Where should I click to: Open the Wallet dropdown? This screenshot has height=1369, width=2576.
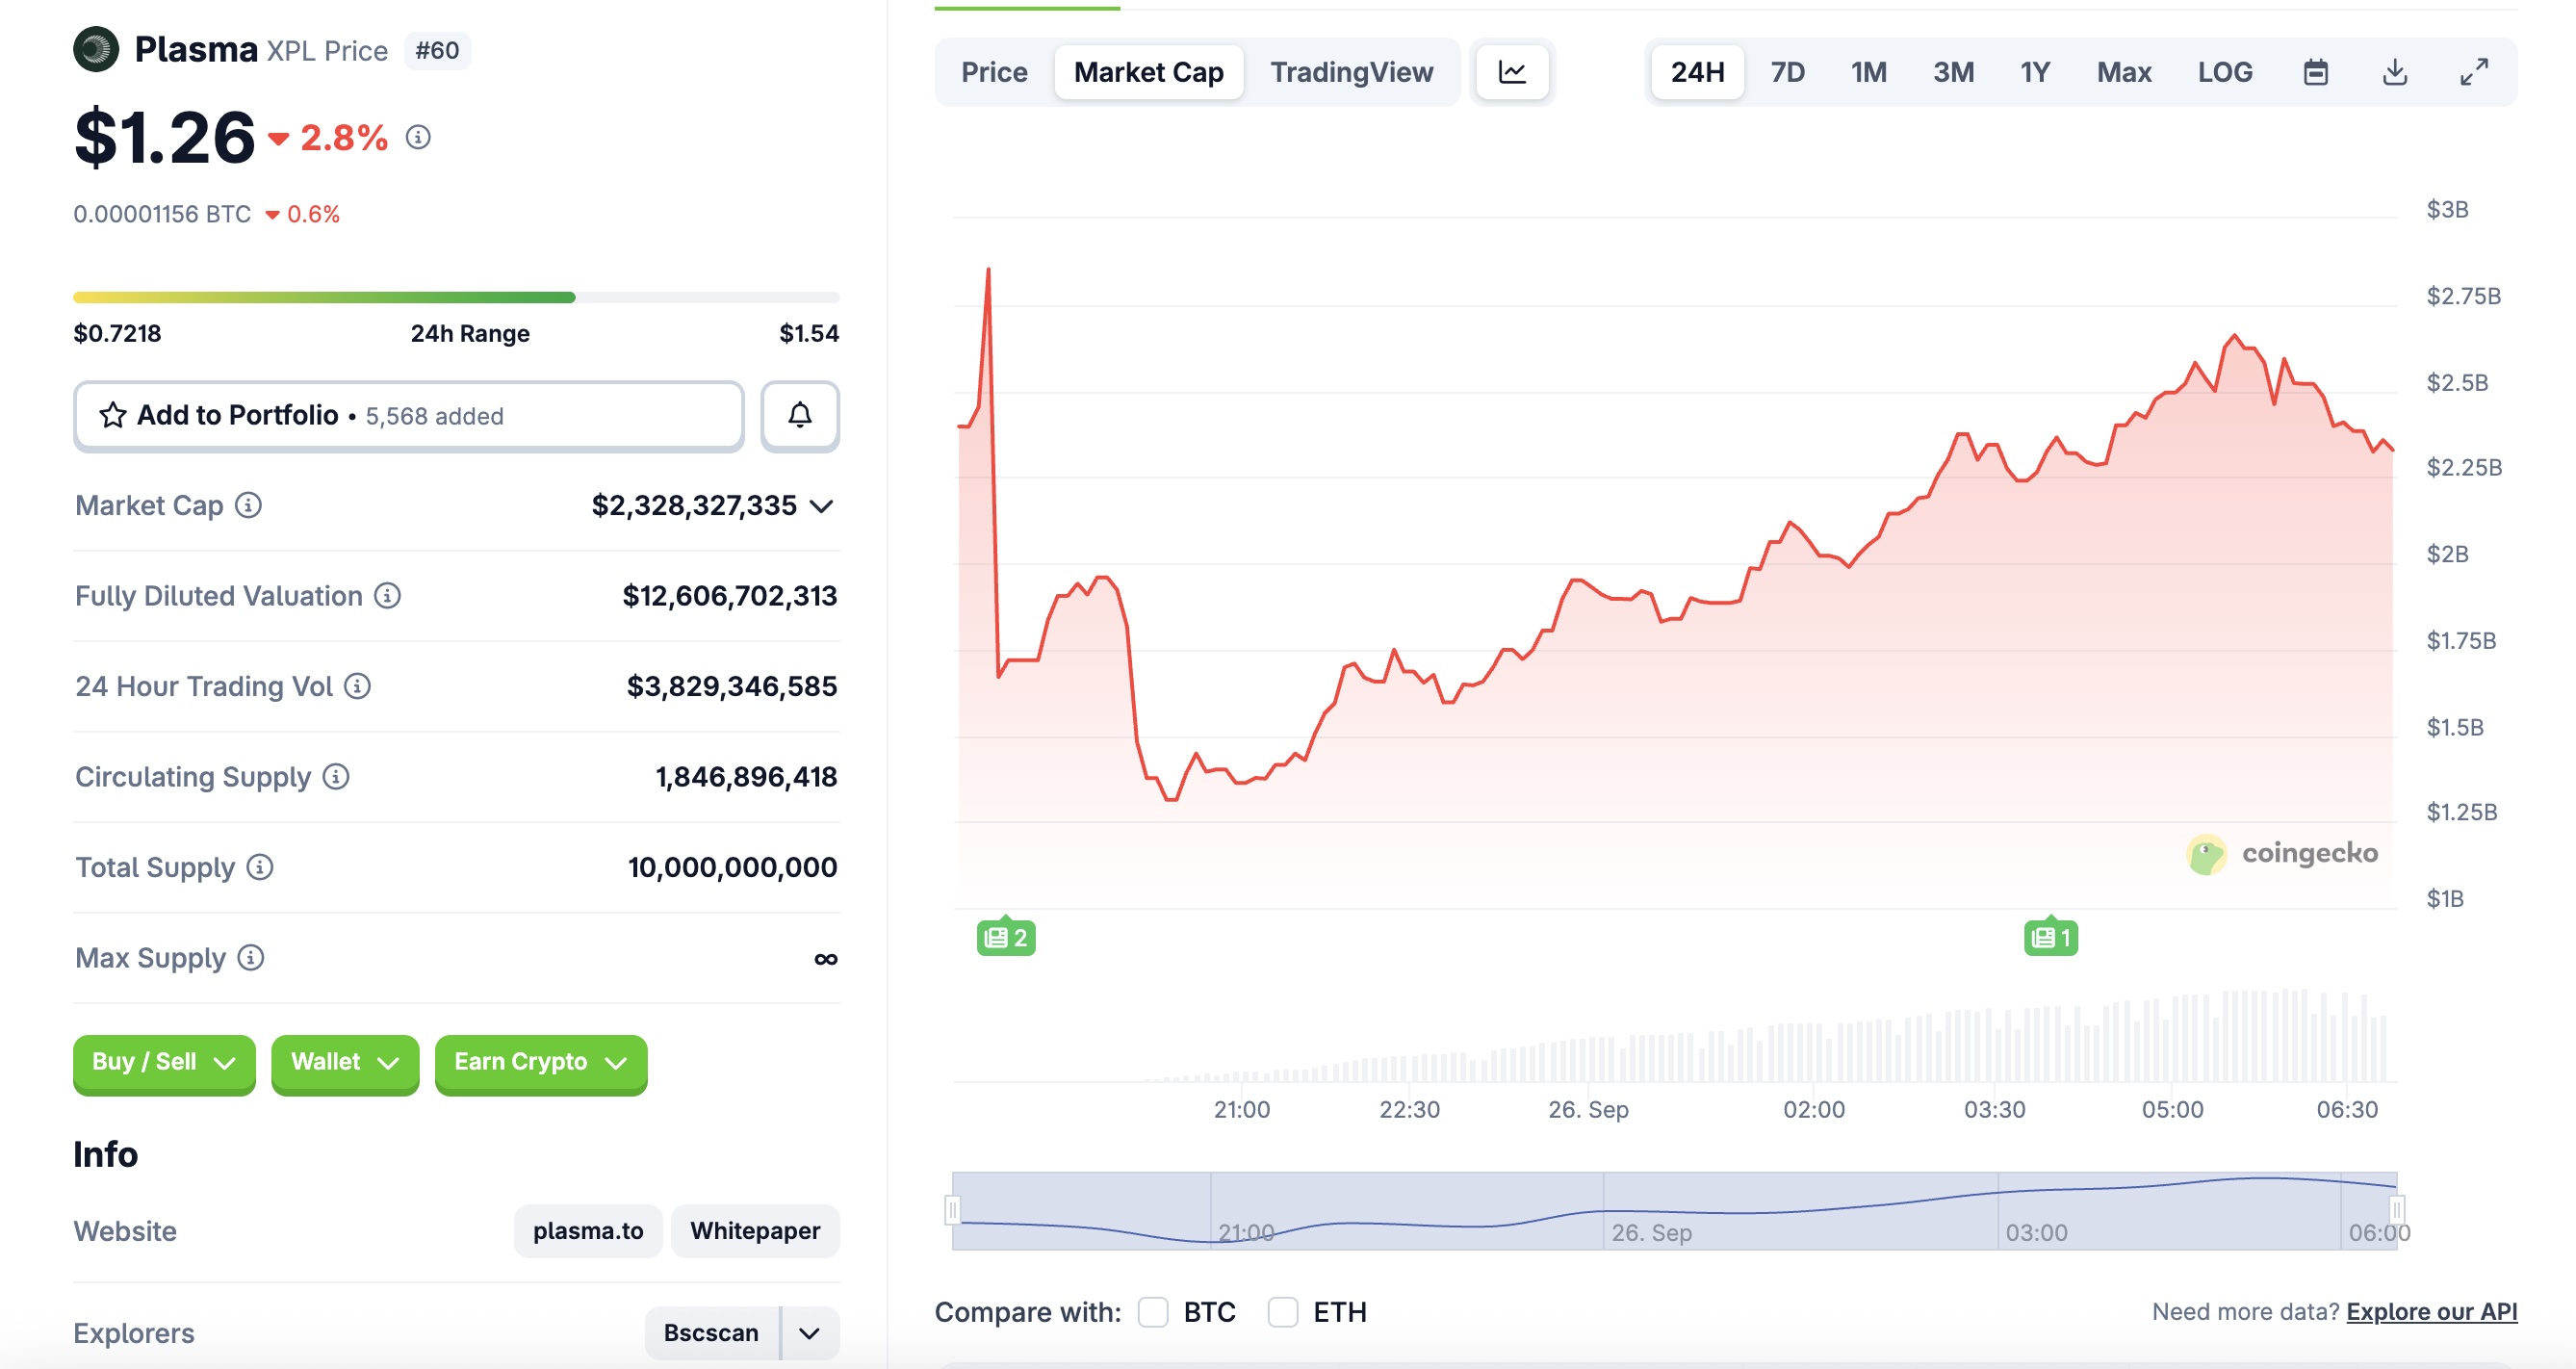345,1062
